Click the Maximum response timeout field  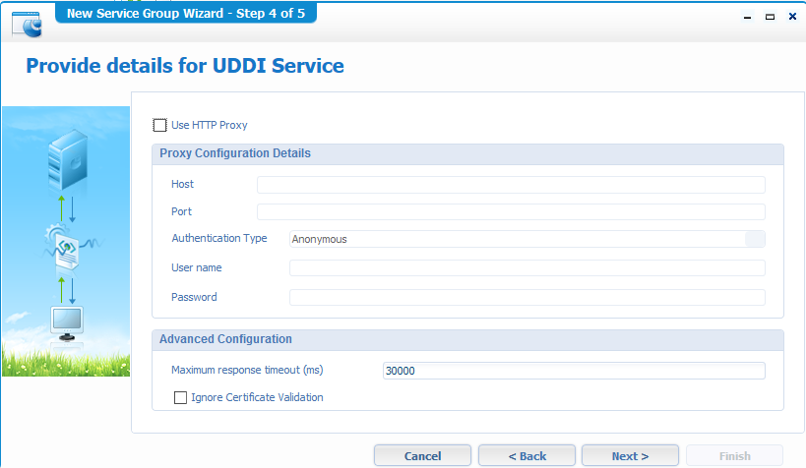click(x=573, y=371)
